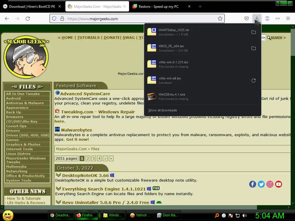Close the downloads panel via download arrow
The width and height of the screenshot is (295, 221).
click(x=257, y=19)
